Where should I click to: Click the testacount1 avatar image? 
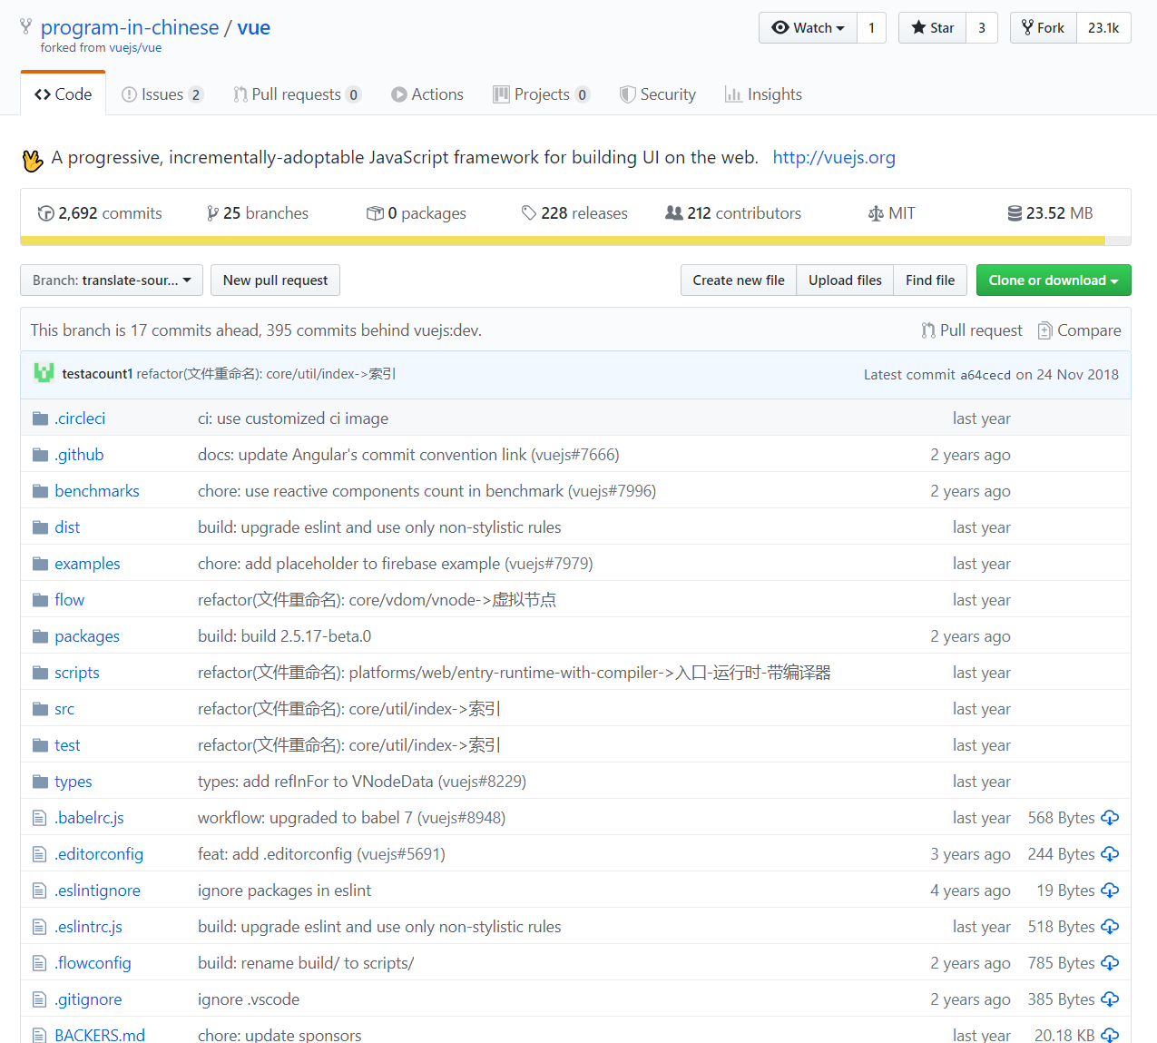(44, 373)
